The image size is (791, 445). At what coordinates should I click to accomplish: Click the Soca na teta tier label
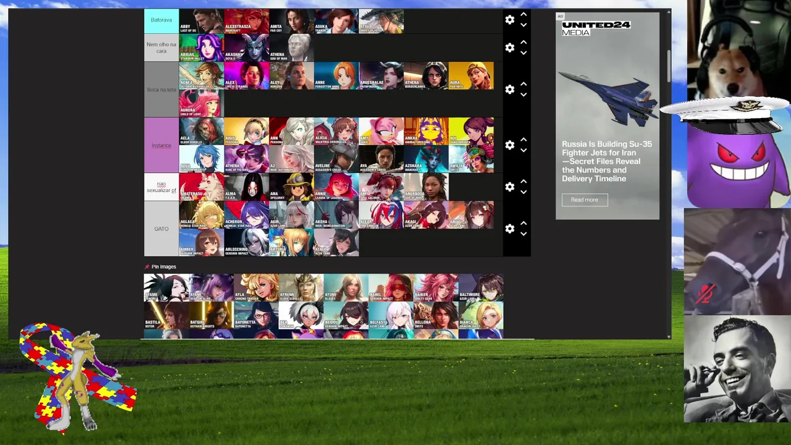161,90
